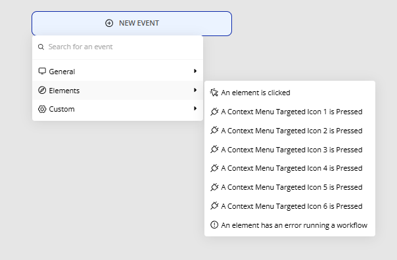
Task: Click the cursor icon for element clicked
Action: (214, 93)
